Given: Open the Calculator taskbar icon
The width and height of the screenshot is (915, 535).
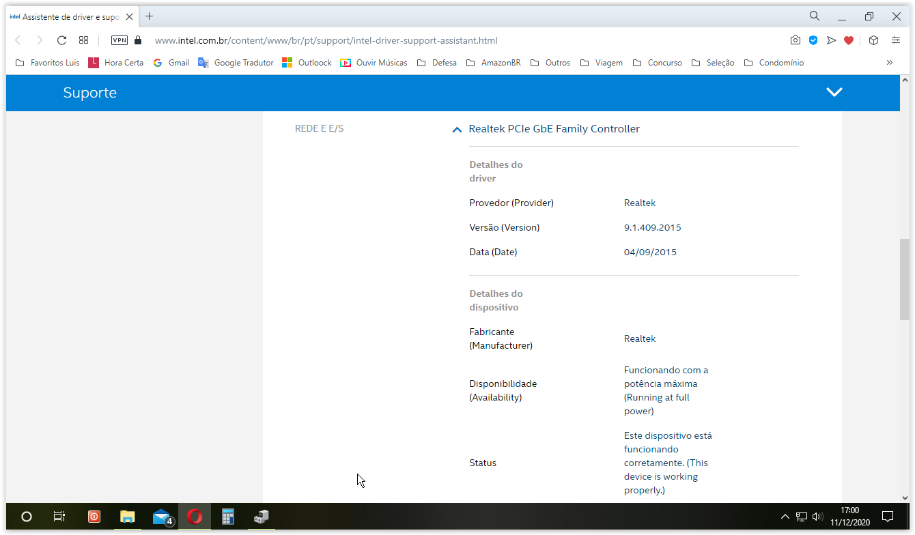Looking at the screenshot, I should (228, 517).
